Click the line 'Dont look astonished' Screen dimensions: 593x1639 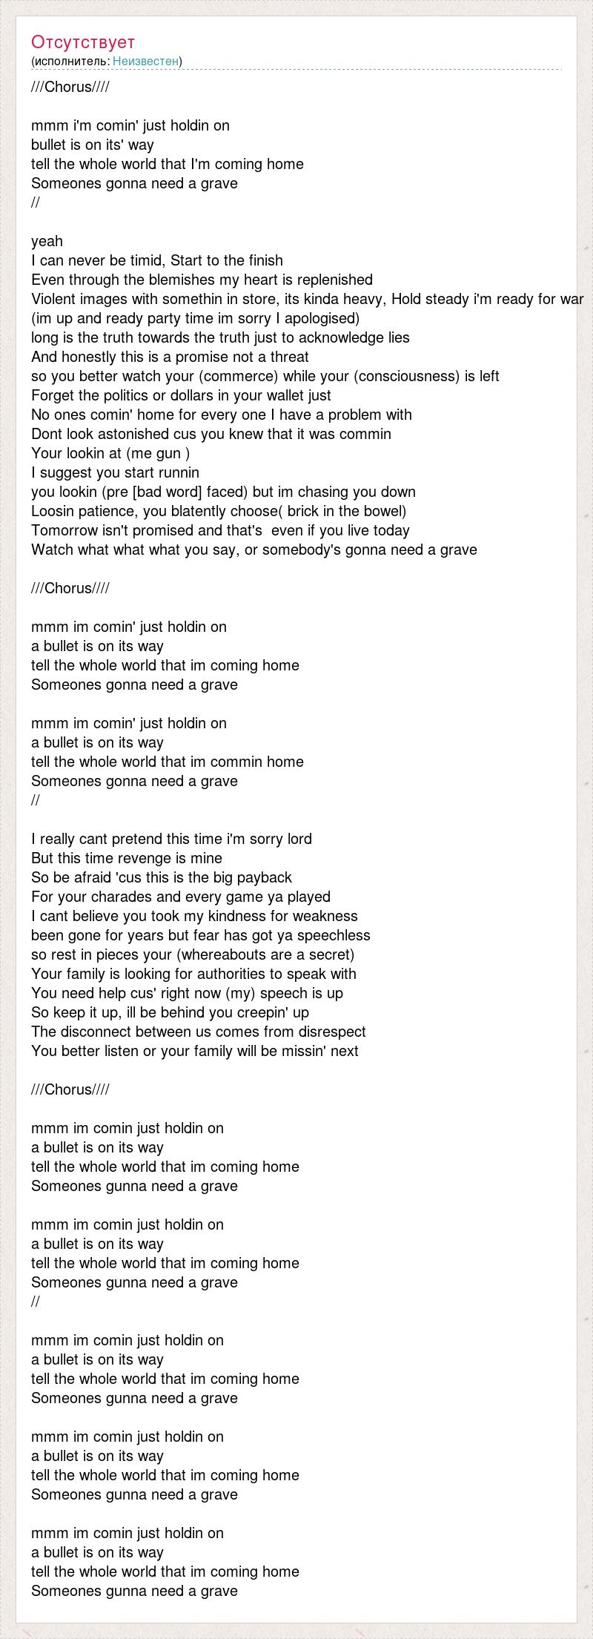coord(211,434)
